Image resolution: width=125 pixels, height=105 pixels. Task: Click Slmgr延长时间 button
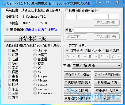tap(77, 90)
